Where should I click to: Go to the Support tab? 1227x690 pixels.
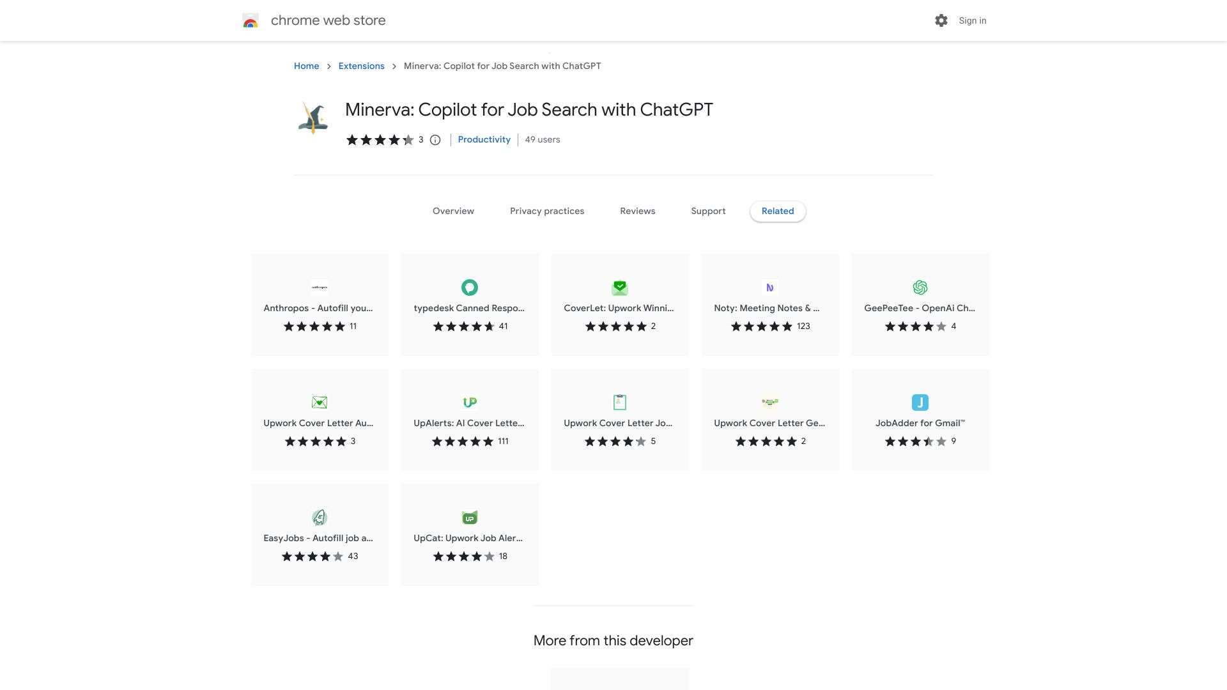click(x=708, y=211)
